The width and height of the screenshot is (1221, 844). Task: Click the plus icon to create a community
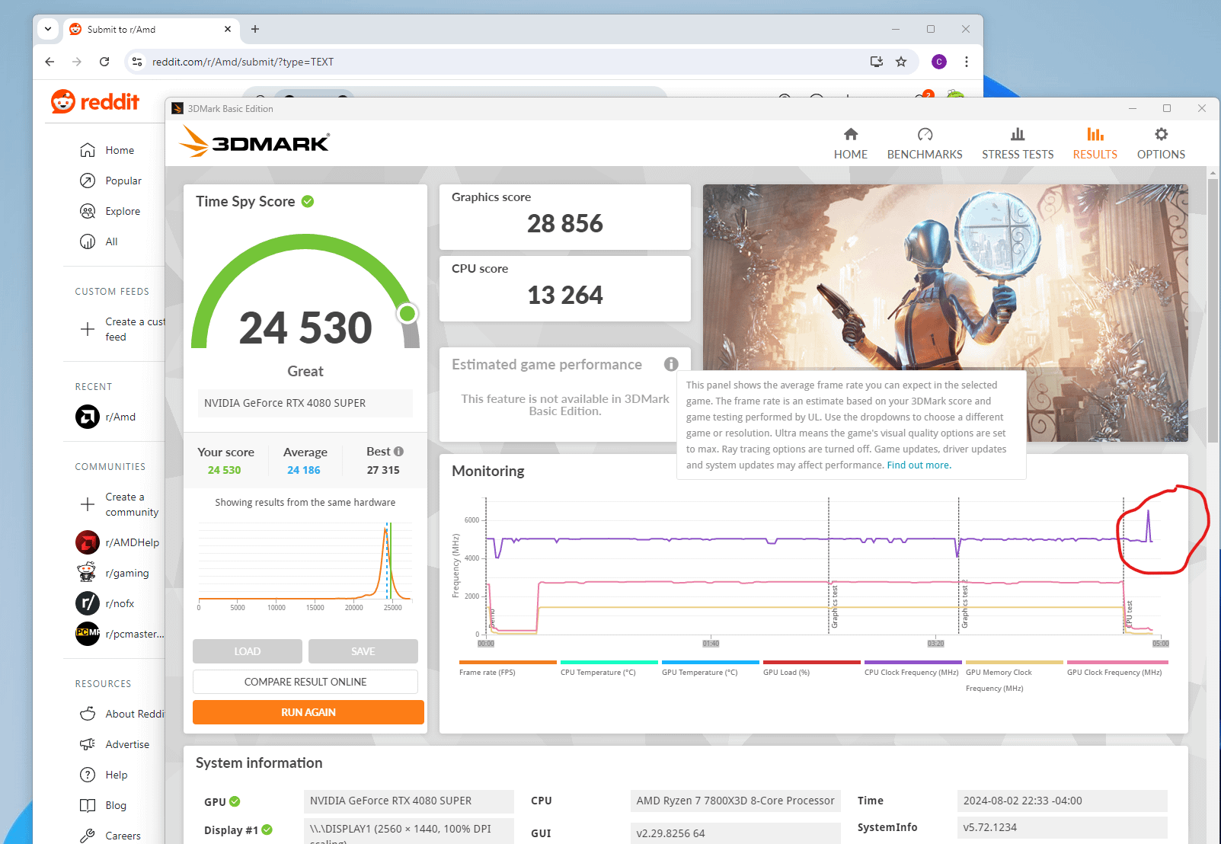coord(88,504)
